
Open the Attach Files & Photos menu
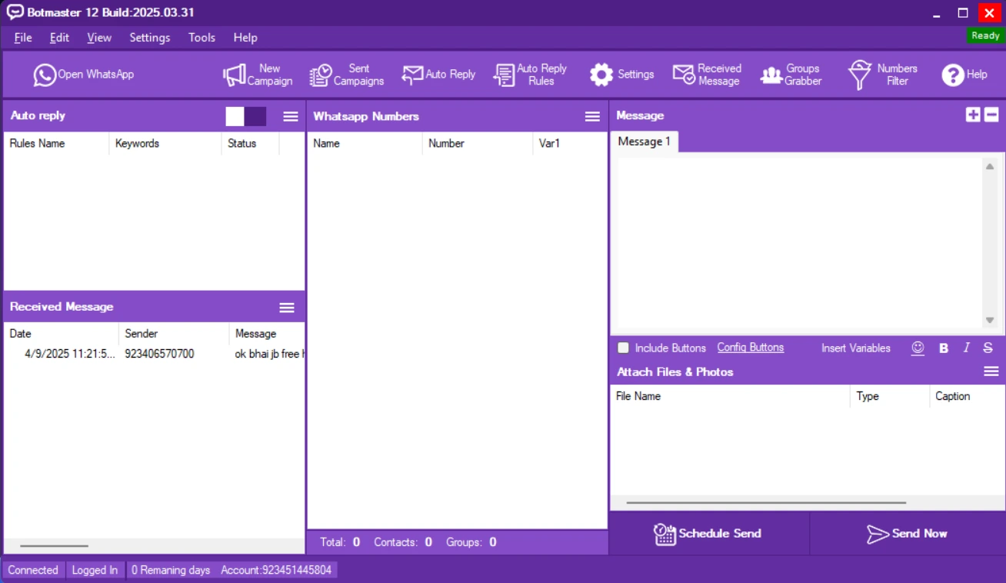tap(991, 371)
